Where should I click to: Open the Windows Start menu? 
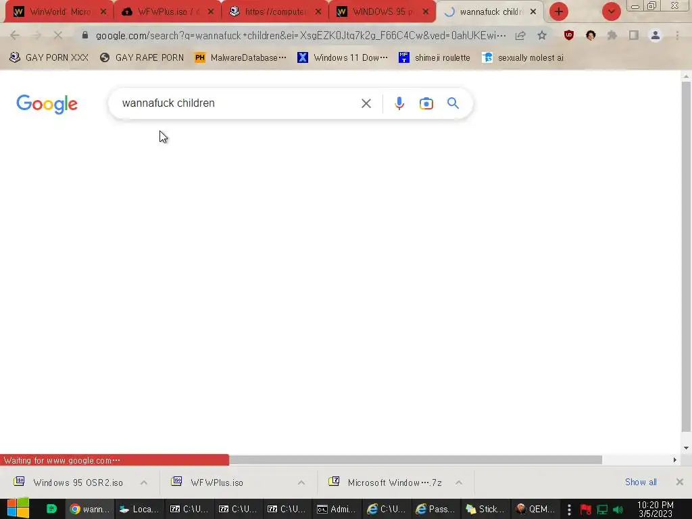point(18,508)
